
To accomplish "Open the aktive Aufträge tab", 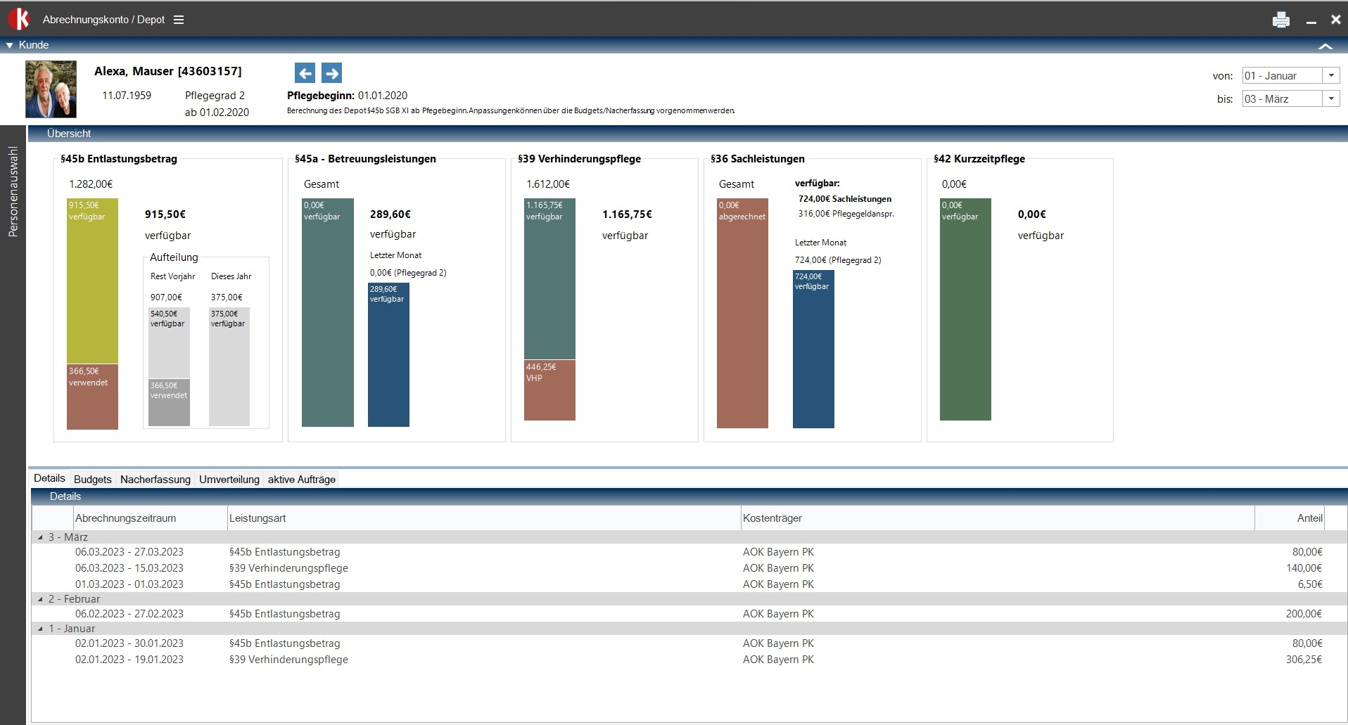I will click(x=302, y=479).
